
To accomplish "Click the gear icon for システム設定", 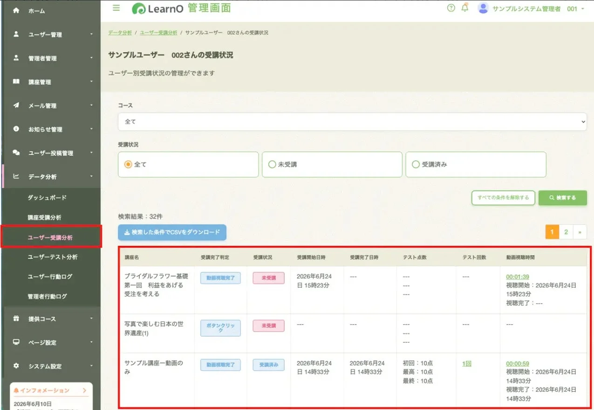I will click(x=16, y=366).
